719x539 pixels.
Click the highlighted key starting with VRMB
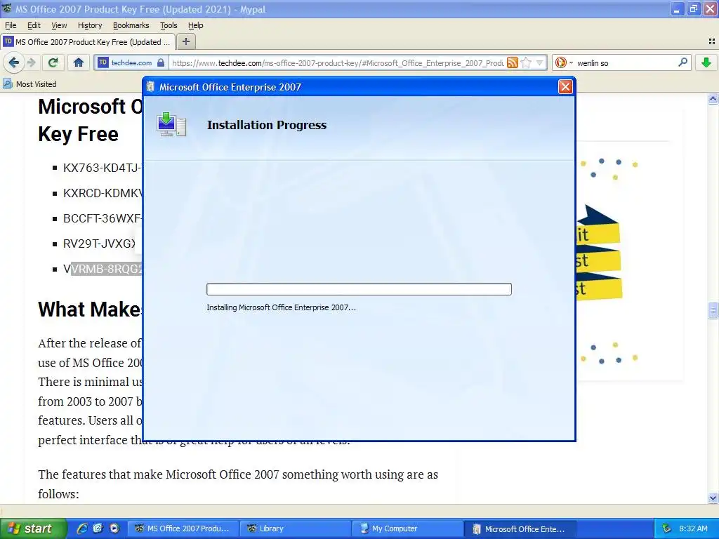[107, 269]
